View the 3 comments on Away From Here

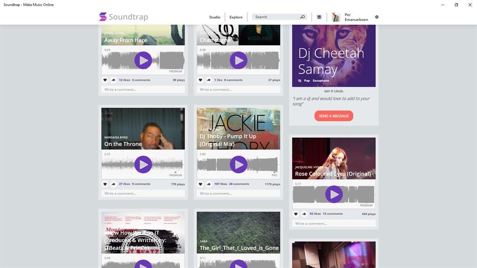[x=141, y=80]
